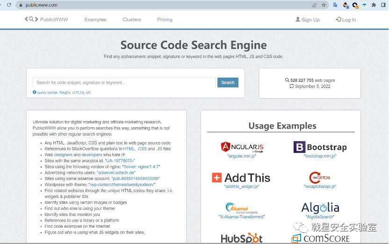The width and height of the screenshot is (389, 244).
Task: Open the .CSS link in the features list
Action: tap(142, 149)
